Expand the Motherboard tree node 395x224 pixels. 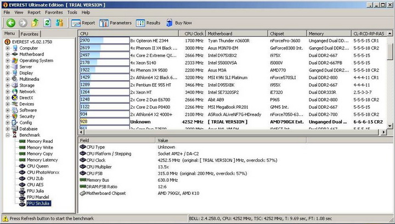tap(8, 54)
